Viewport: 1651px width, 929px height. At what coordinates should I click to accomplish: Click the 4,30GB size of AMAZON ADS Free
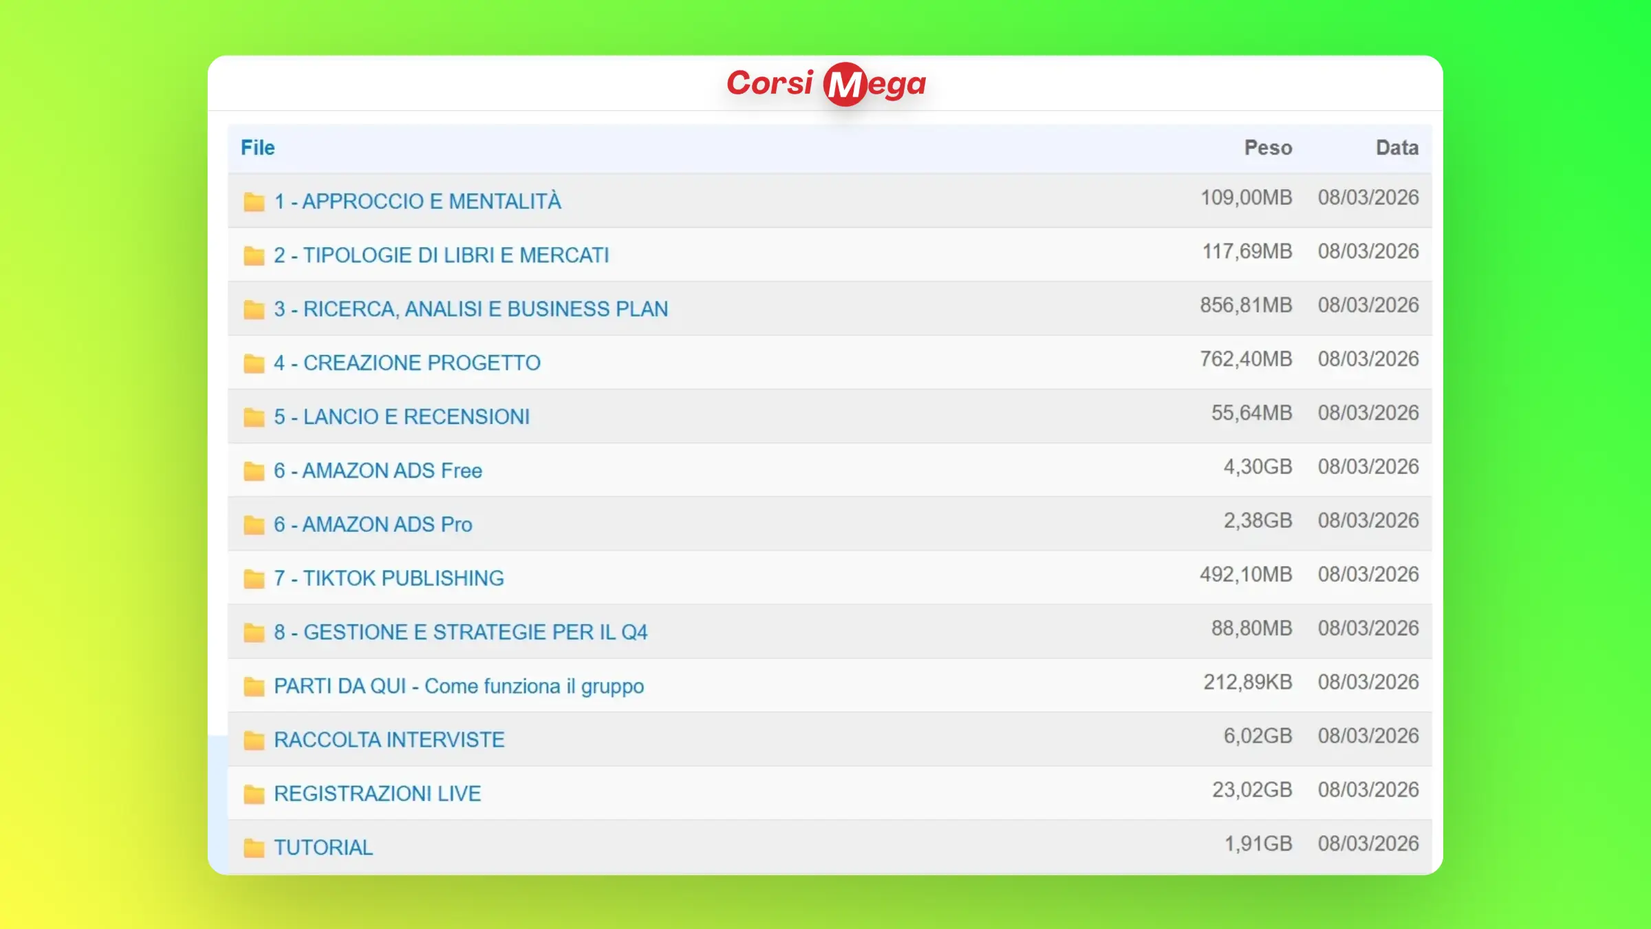coord(1257,467)
